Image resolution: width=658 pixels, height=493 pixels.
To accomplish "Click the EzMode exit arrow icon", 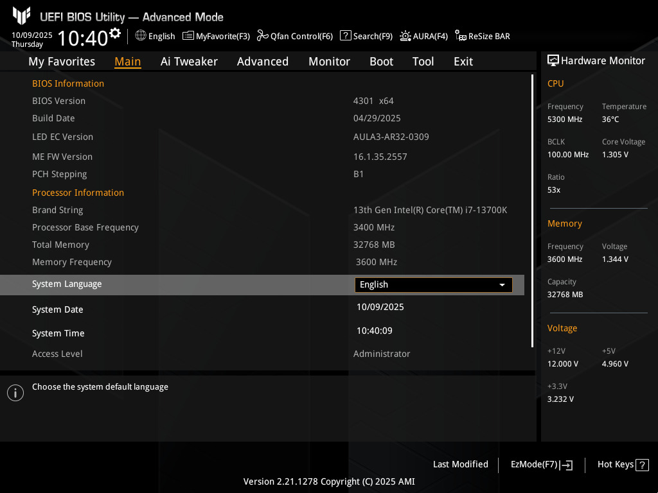I will (566, 465).
